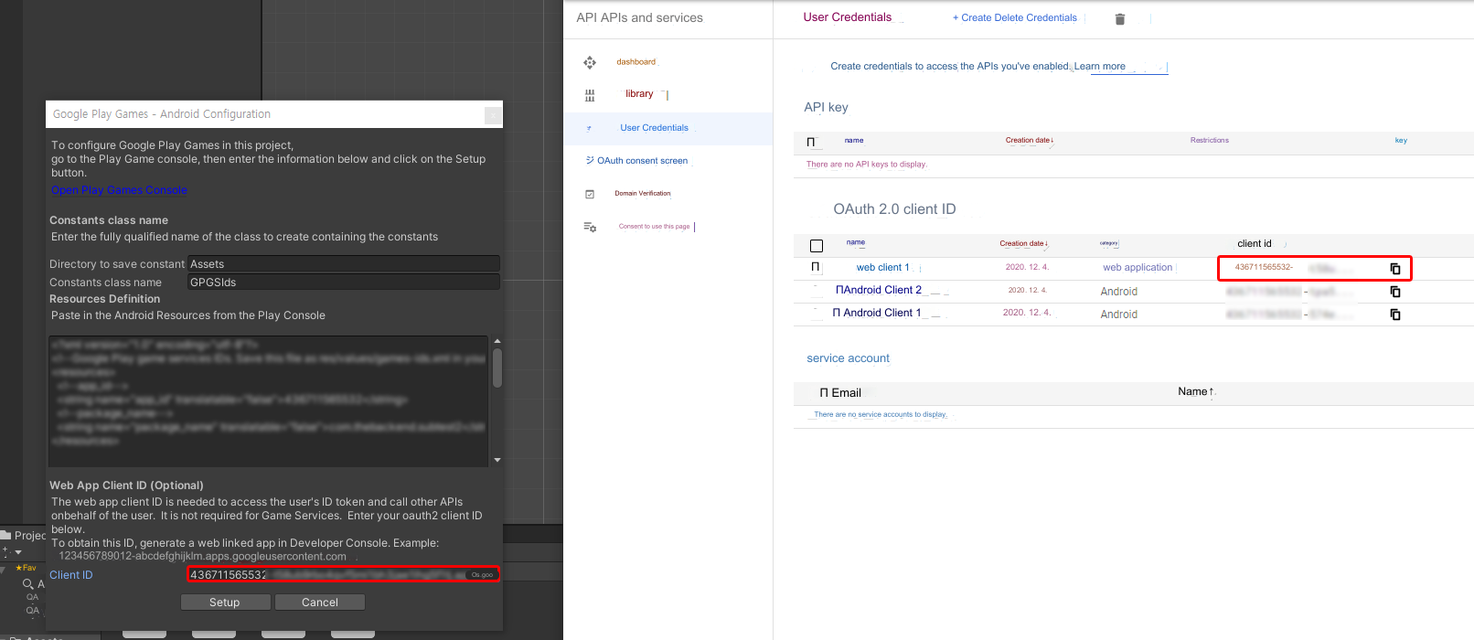This screenshot has width=1474, height=640.
Task: Click the key icon beside User Credentials
Action: pos(589,128)
